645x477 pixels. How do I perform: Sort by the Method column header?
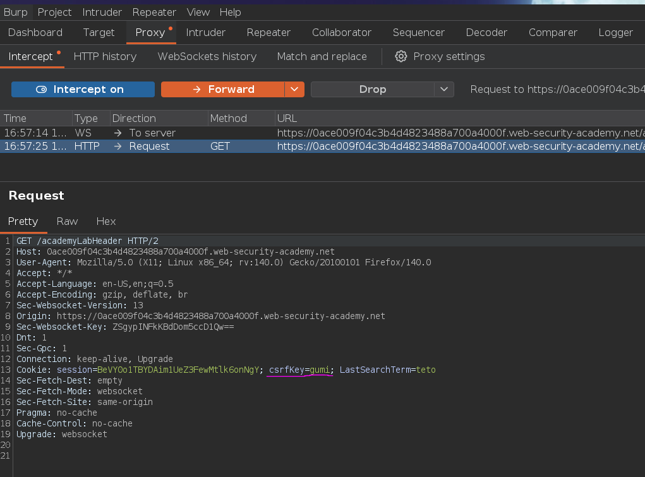(x=241, y=119)
